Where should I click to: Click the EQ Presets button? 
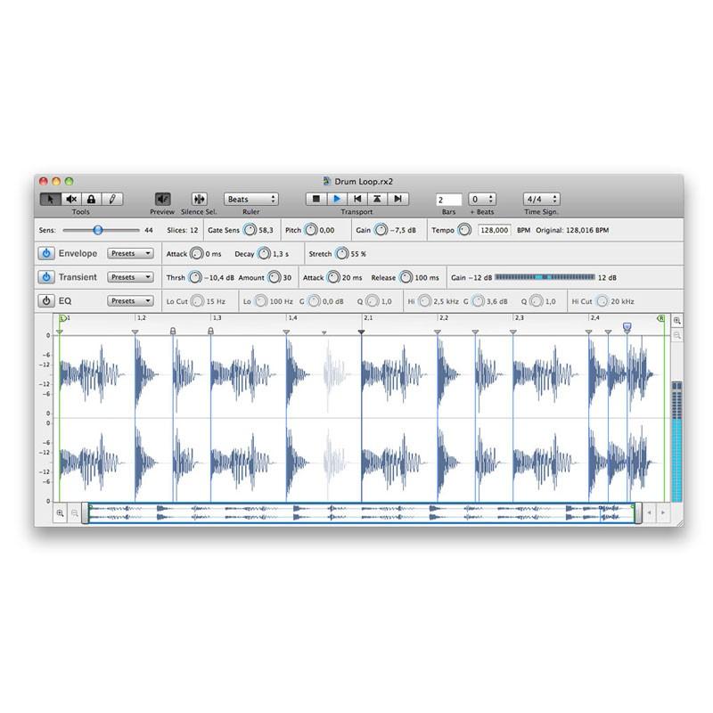[x=130, y=300]
